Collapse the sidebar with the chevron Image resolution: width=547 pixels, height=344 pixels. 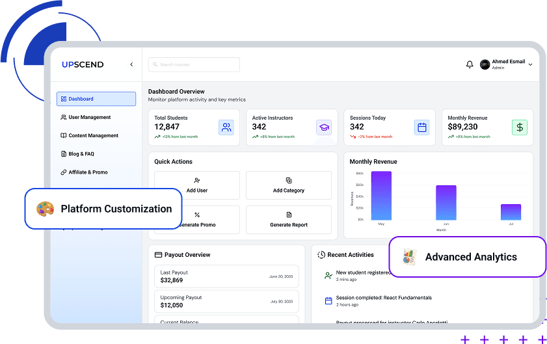(x=131, y=64)
